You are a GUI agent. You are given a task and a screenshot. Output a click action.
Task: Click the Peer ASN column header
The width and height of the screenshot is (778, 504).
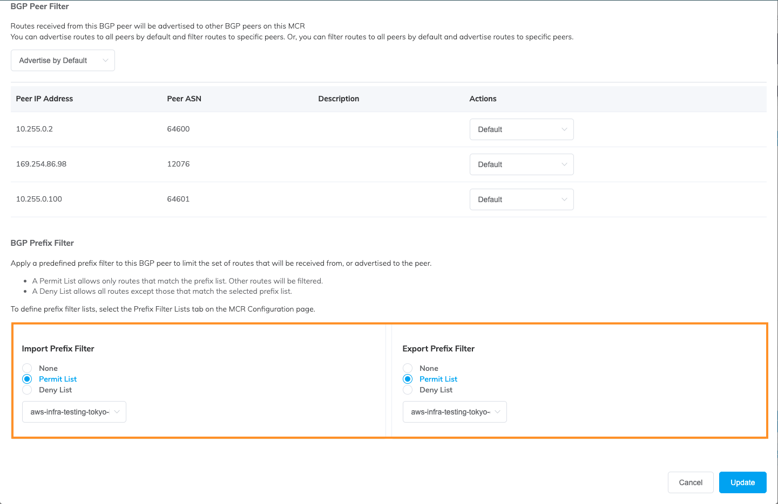pos(184,98)
